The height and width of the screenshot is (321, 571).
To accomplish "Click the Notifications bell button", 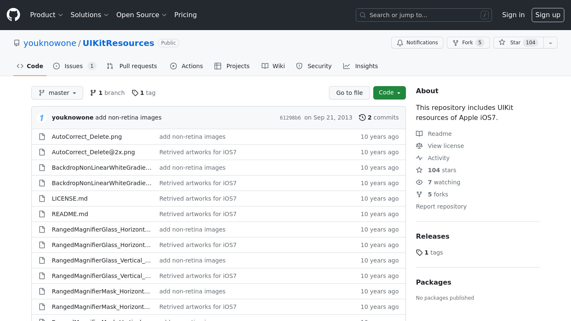I will click(x=417, y=43).
